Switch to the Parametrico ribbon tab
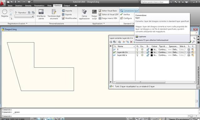Viewport: 200px width, 120px height. (x=39, y=6)
